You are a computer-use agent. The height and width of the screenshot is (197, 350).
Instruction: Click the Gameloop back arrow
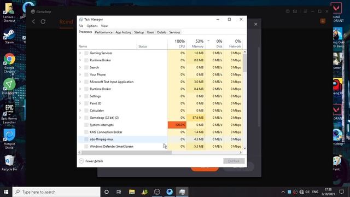(34, 22)
